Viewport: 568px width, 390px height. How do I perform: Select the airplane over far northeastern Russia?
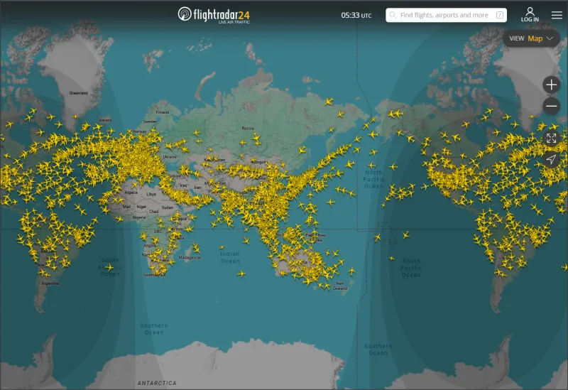pos(329,102)
